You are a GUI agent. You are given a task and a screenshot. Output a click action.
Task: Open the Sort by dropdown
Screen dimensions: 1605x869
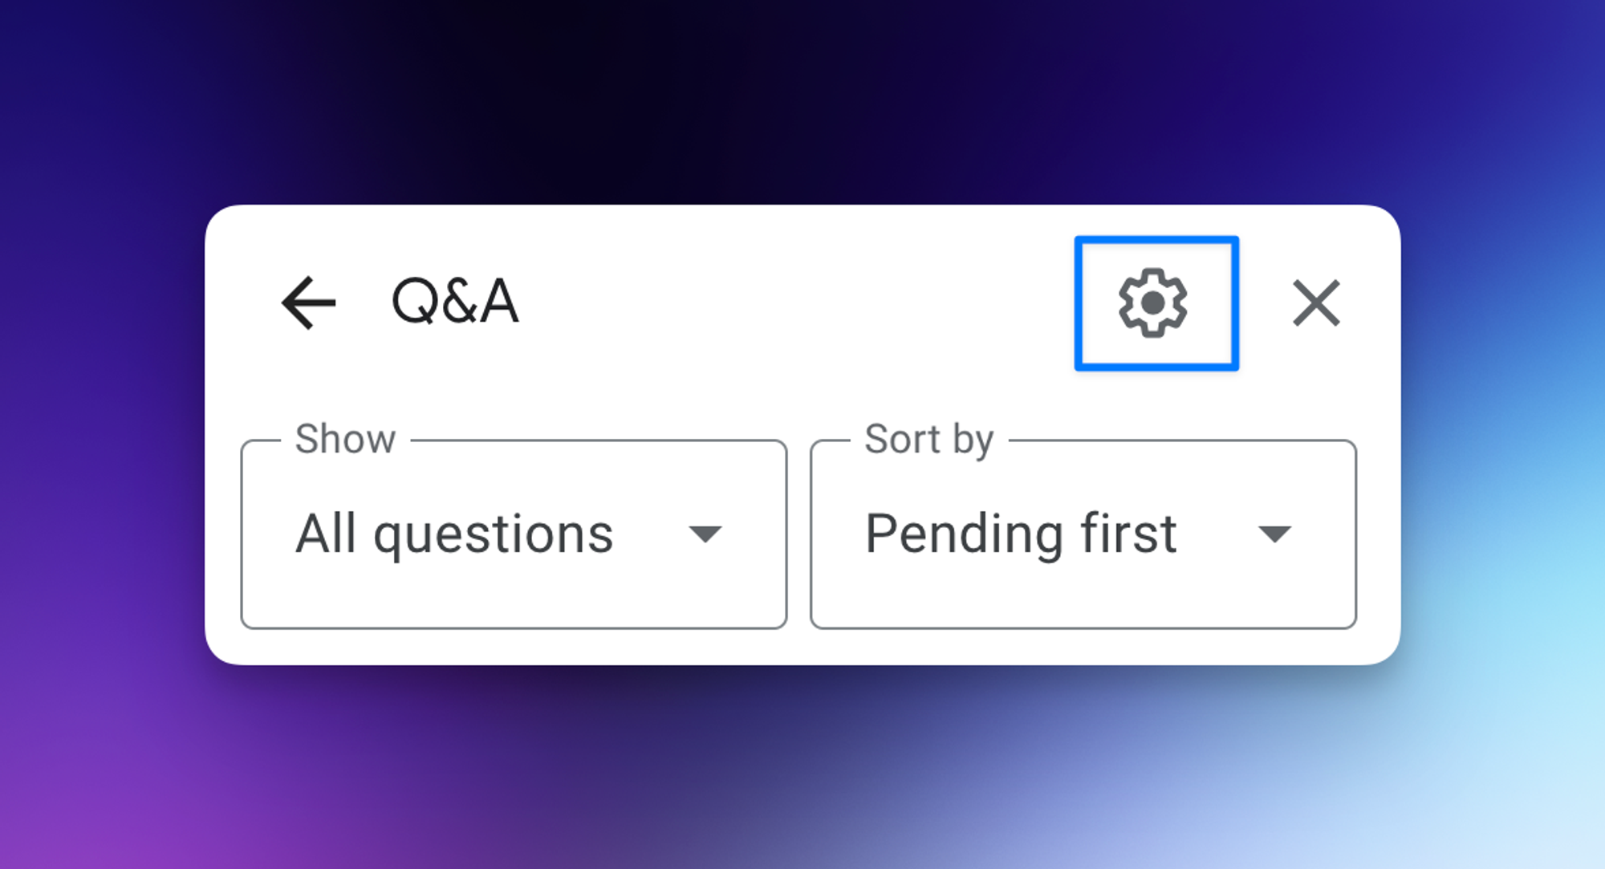1083,534
